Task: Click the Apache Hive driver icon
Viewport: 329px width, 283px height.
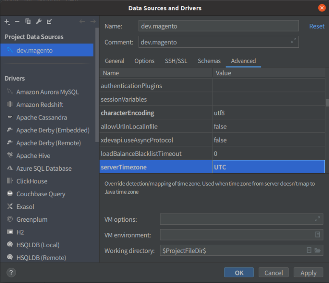Action: [10, 155]
